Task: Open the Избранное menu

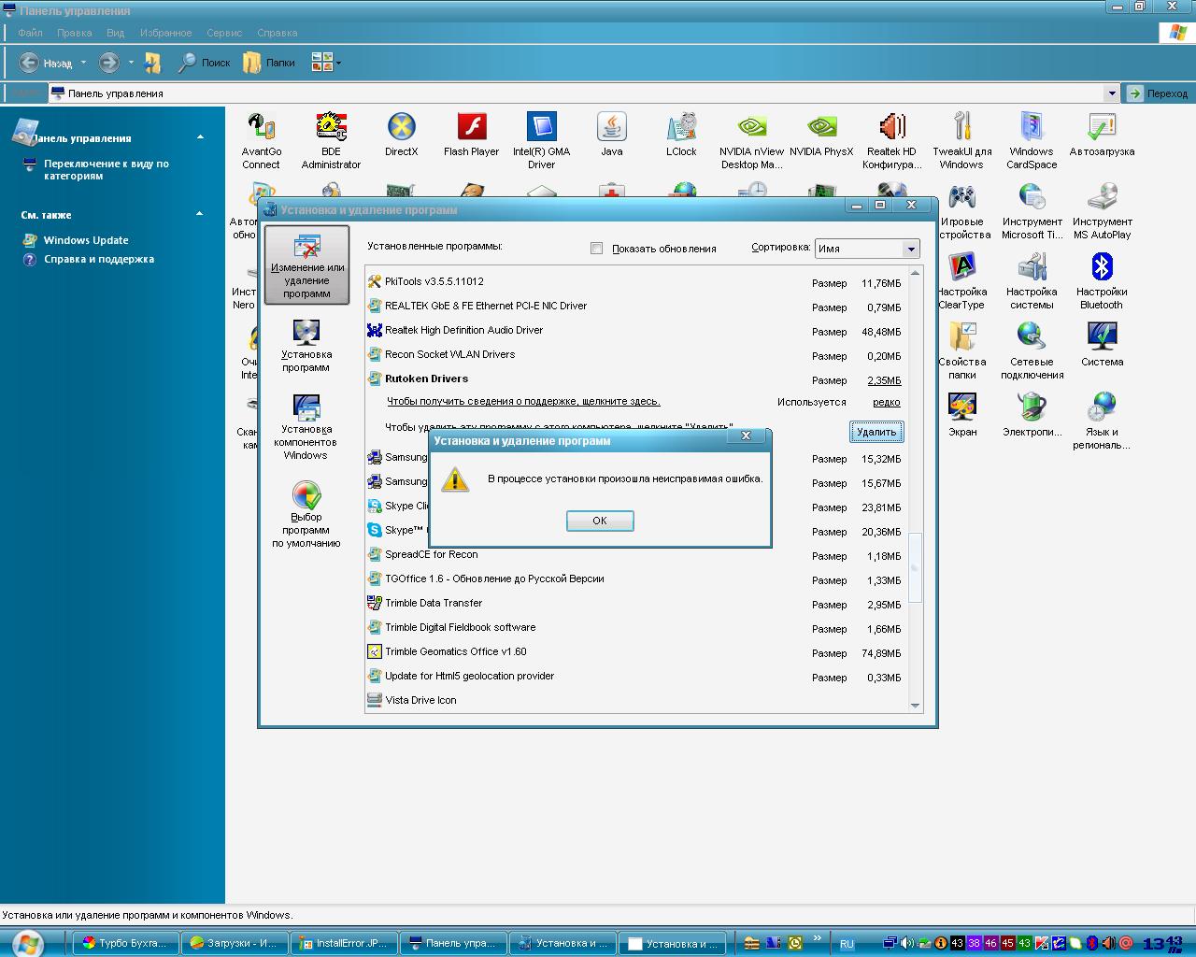Action: pos(165,33)
